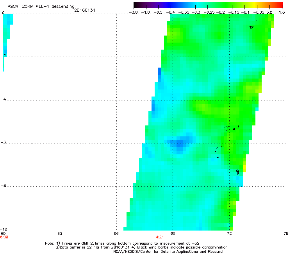Click the latitude axis label "-6"

point(4,142)
